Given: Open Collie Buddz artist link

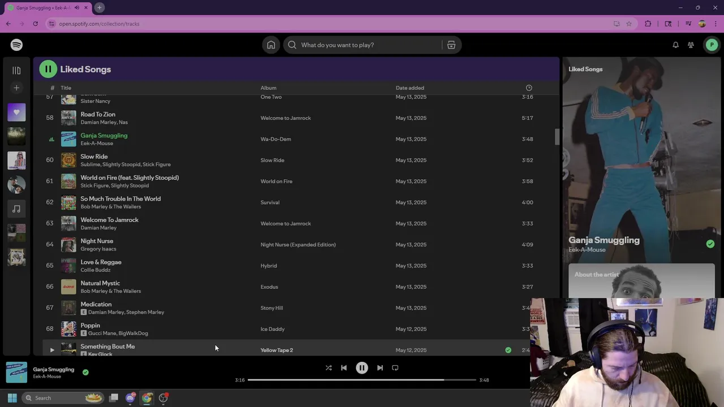Looking at the screenshot, I should (96, 270).
